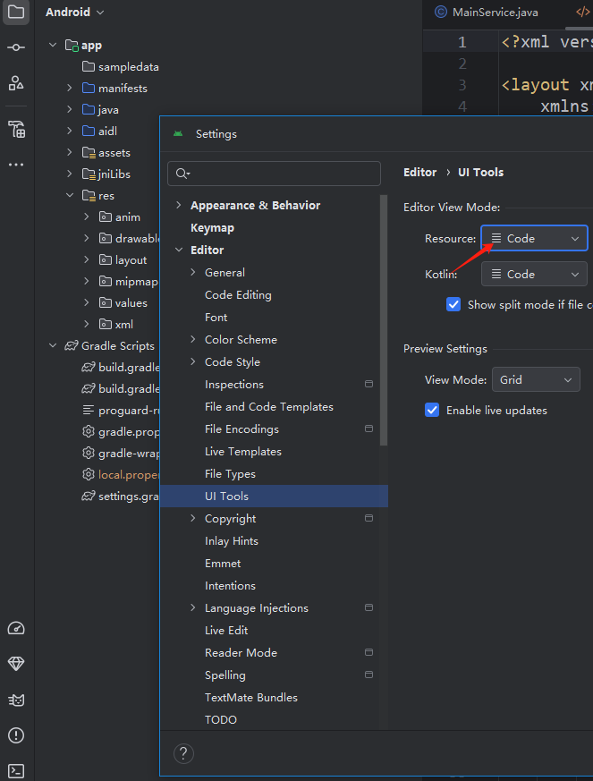Click the project-level icon beside Spelling
This screenshot has width=593, height=781.
(x=369, y=675)
